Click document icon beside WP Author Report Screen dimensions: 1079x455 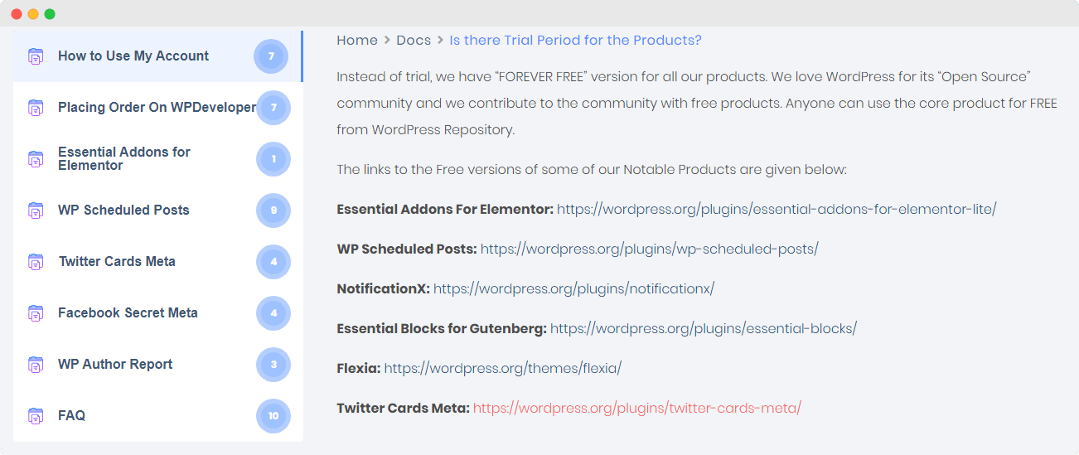coord(36,365)
